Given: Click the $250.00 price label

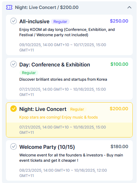Looking at the screenshot, I should pyautogui.click(x=119, y=21).
